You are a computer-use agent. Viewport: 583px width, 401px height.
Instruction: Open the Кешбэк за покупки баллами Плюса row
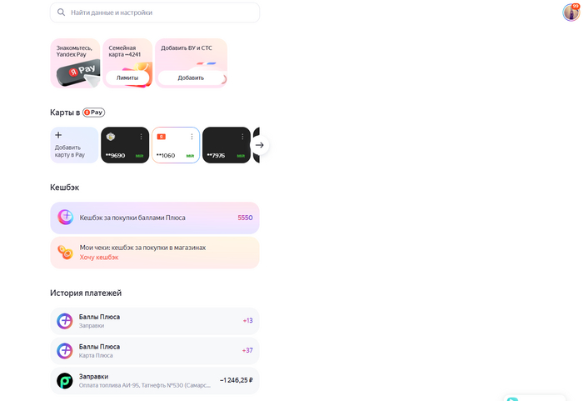(x=155, y=218)
